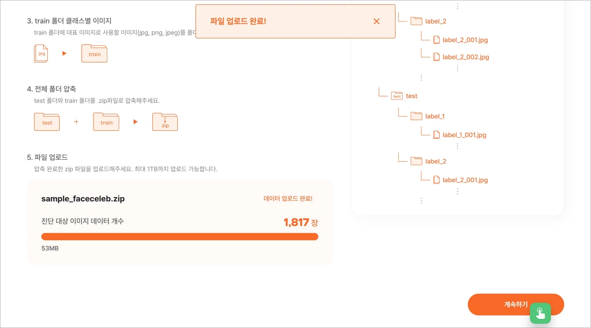591x328 pixels.
Task: Click the test folder badge icon in the tree
Action: (397, 96)
